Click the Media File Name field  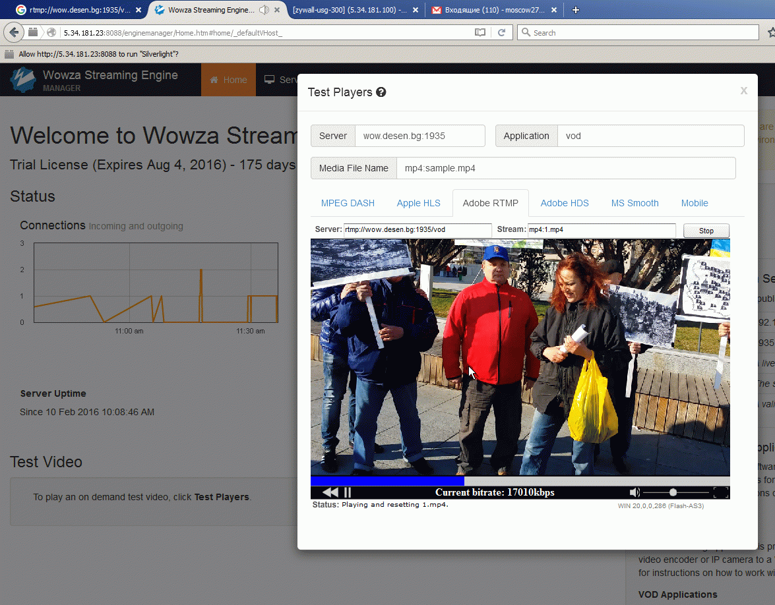(x=566, y=168)
